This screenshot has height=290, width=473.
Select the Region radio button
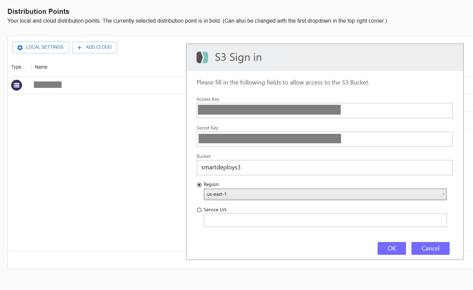click(x=199, y=185)
